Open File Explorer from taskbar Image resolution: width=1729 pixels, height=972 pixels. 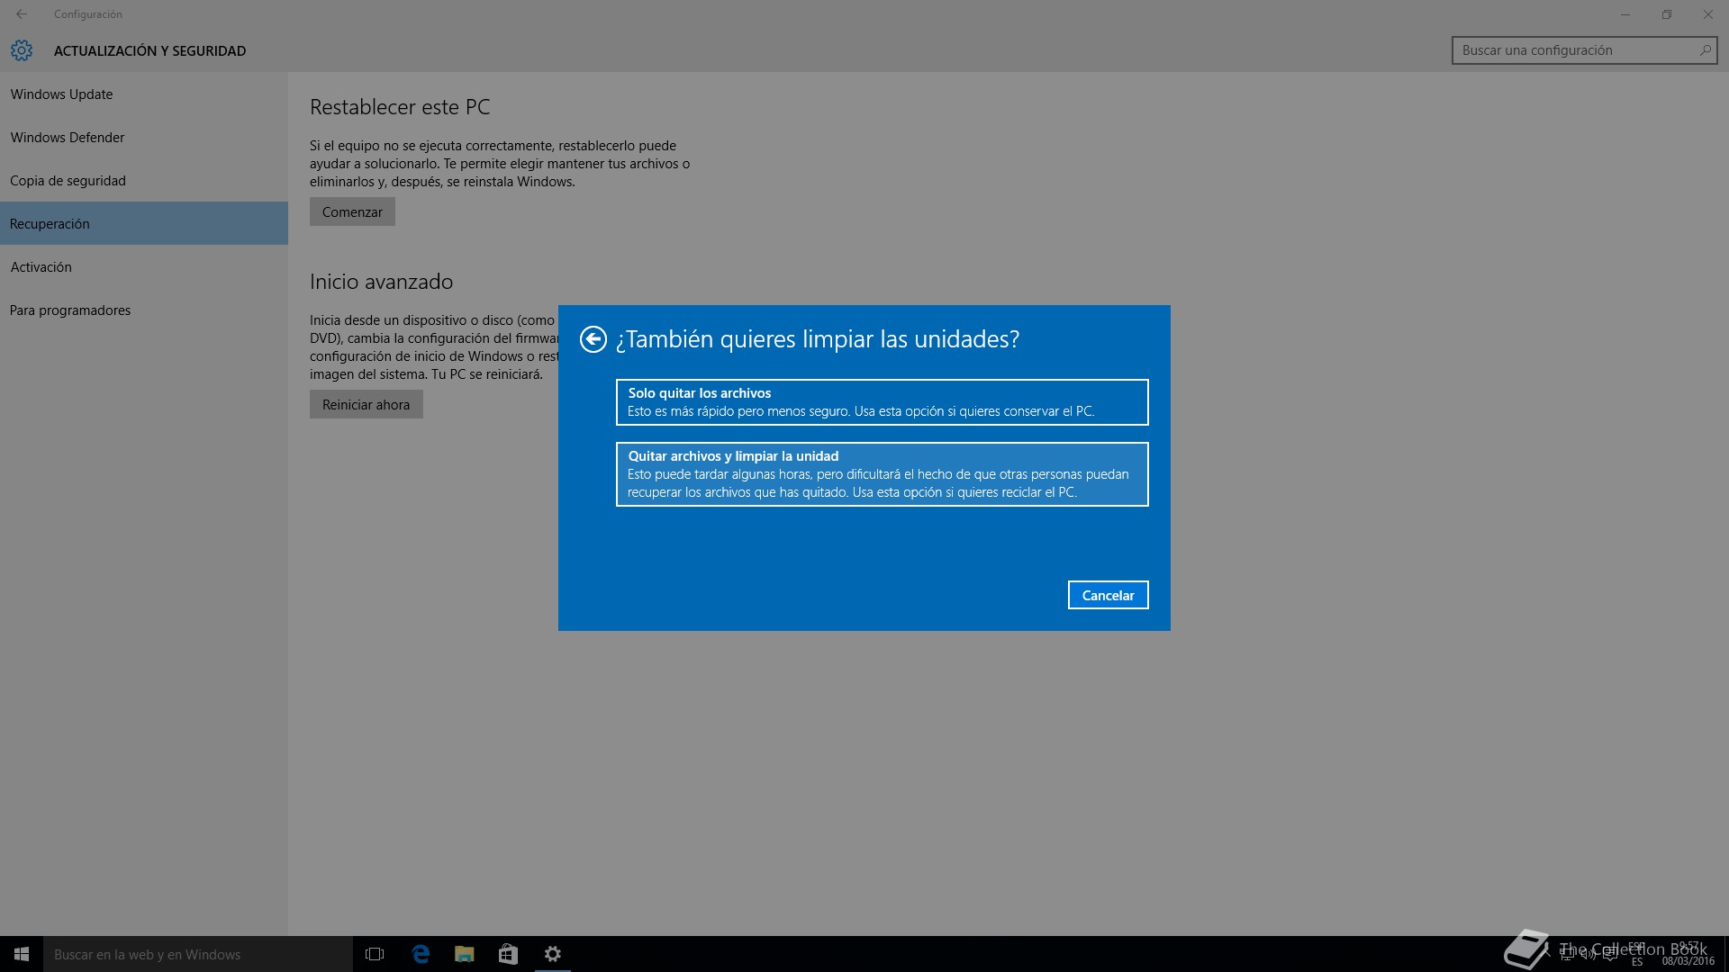(x=464, y=954)
